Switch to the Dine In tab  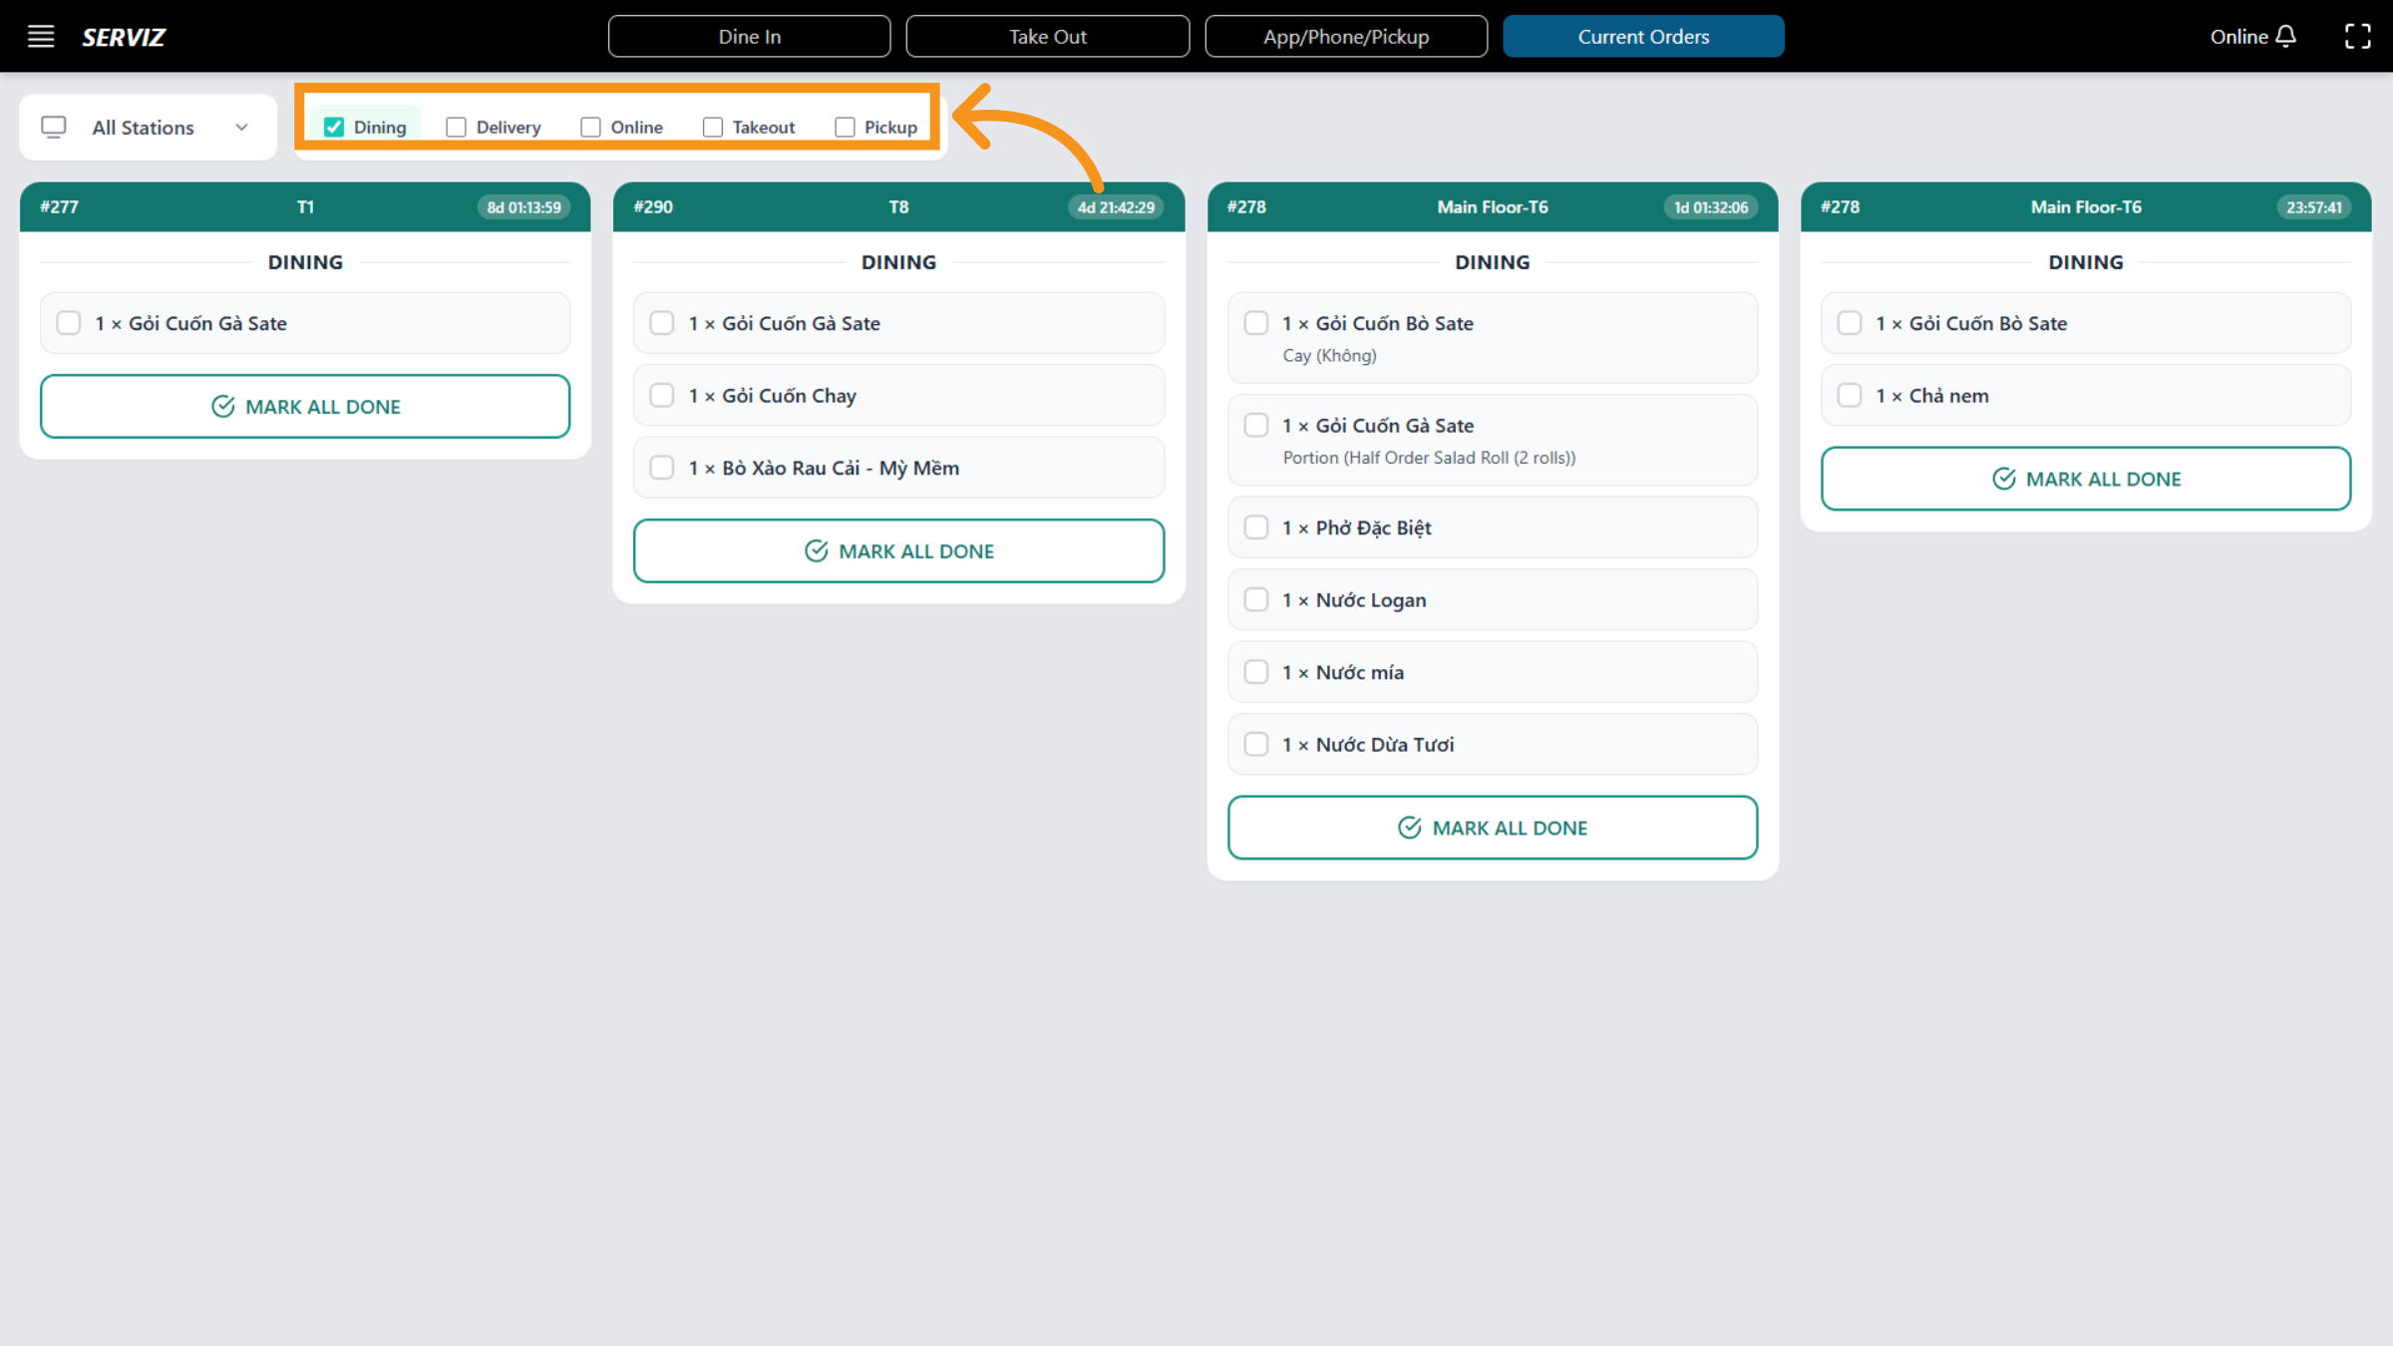click(749, 37)
